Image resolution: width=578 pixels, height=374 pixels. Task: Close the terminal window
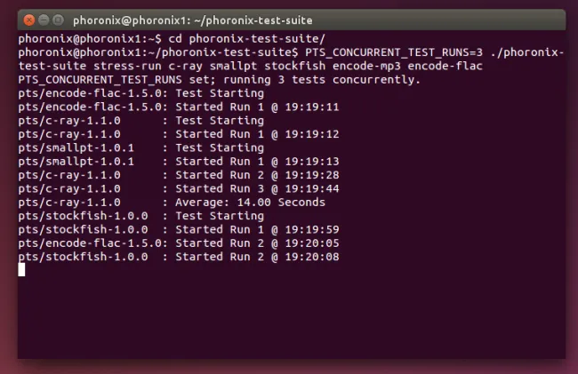pyautogui.click(x=29, y=20)
